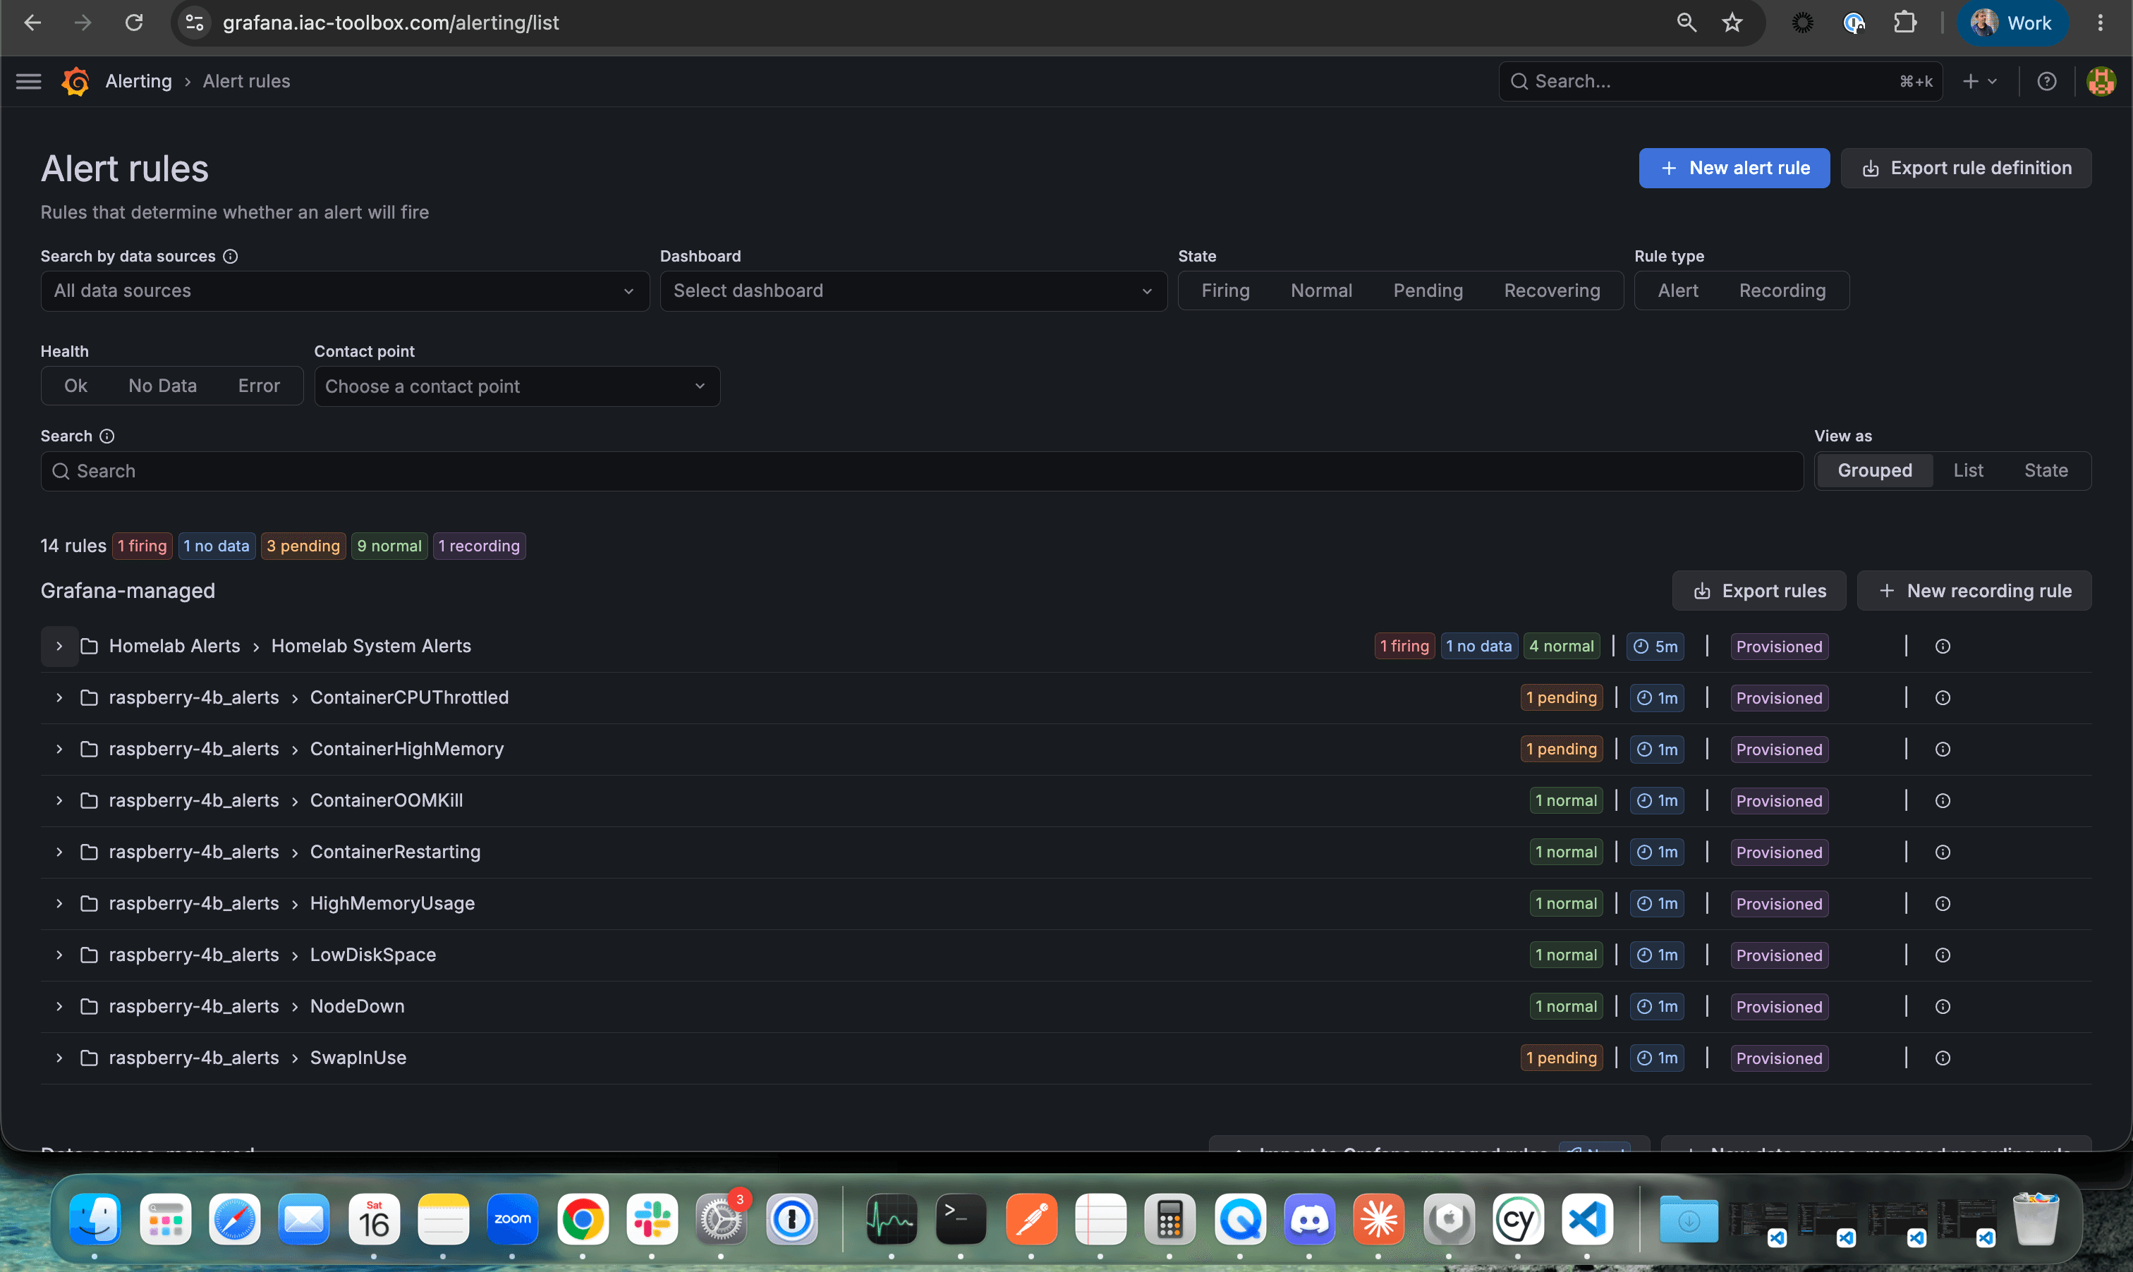Image resolution: width=2133 pixels, height=1272 pixels.
Task: Filter by Ok health
Action: coord(75,386)
